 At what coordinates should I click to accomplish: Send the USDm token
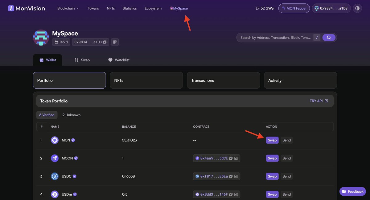[287, 194]
